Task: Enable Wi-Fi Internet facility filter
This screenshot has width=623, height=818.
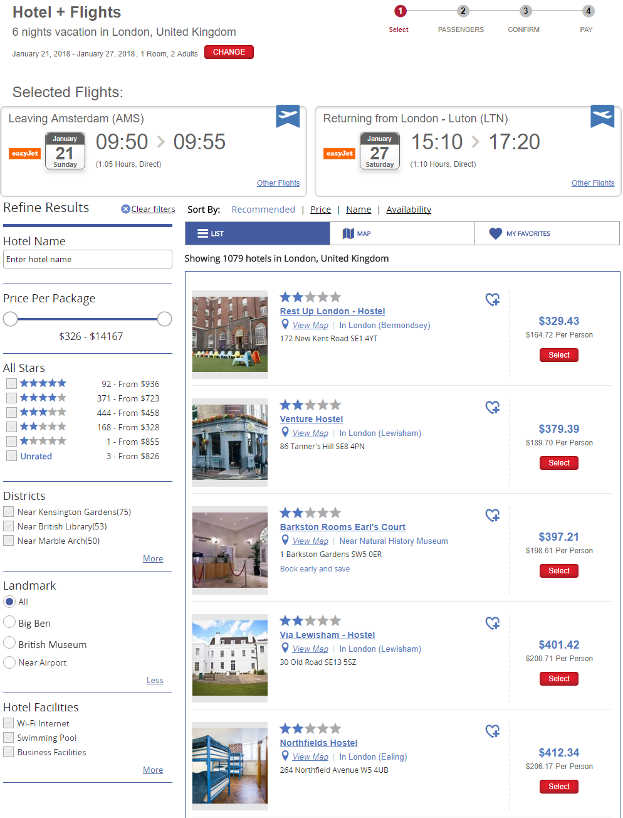Action: (x=9, y=723)
